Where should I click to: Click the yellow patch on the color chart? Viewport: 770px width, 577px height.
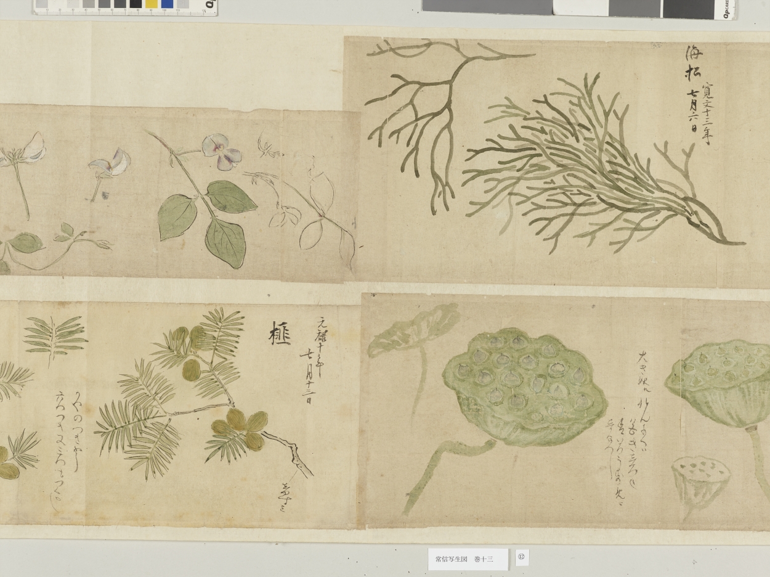(x=152, y=4)
